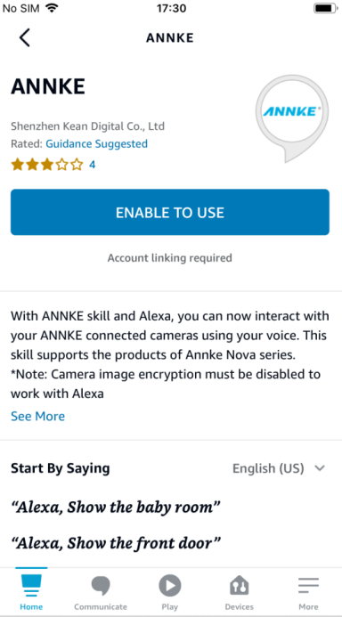
Task: Tap the Wi-Fi status indicator
Action: point(51,8)
